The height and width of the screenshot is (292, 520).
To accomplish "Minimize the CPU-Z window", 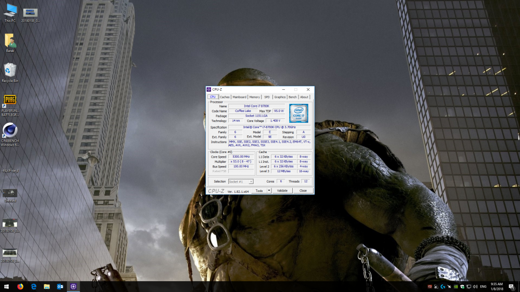I will (283, 89).
